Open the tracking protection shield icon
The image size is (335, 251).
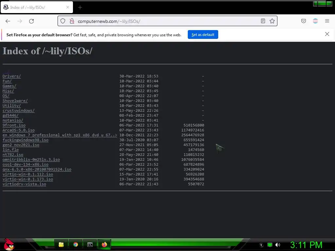[x=63, y=21]
